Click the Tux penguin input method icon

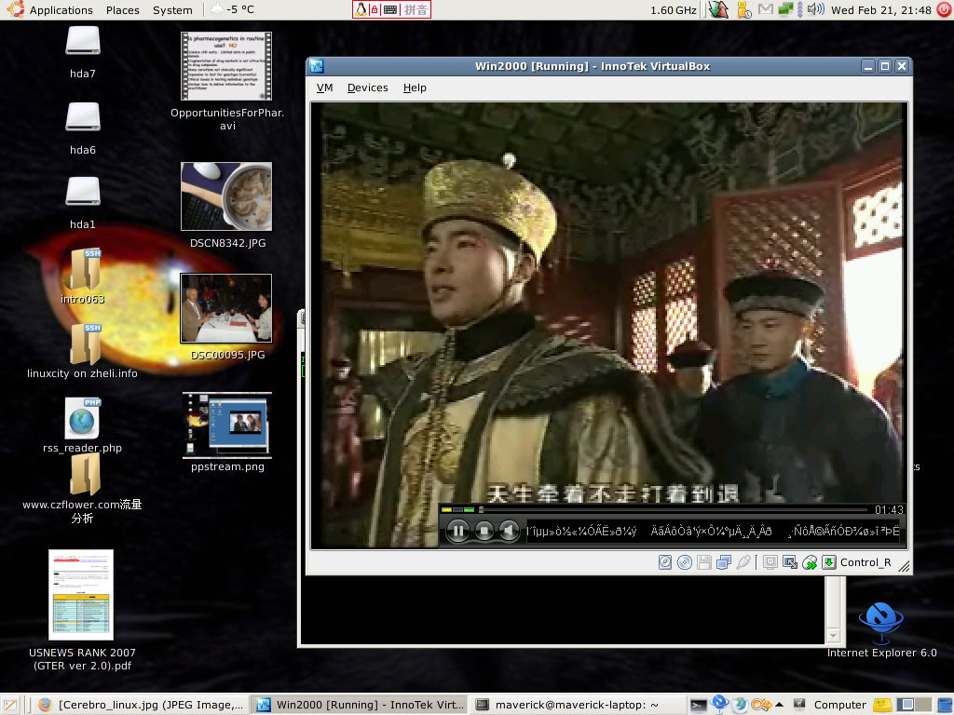click(x=361, y=9)
